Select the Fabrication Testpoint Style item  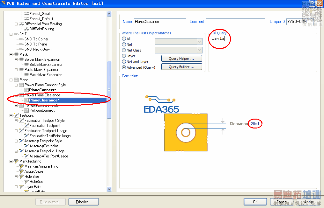pyautogui.click(x=44, y=121)
